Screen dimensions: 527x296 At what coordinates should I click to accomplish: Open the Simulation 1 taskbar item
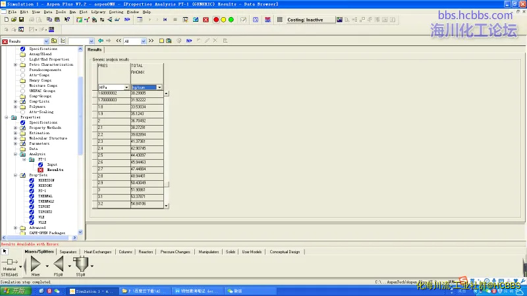(93, 291)
